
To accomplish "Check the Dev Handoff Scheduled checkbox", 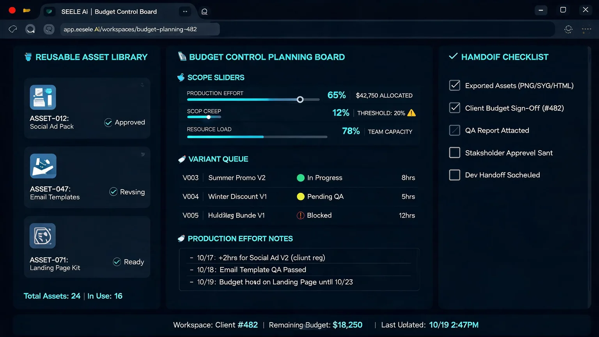I will [455, 175].
